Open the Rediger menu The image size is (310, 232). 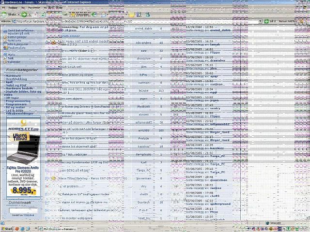click(13, 8)
